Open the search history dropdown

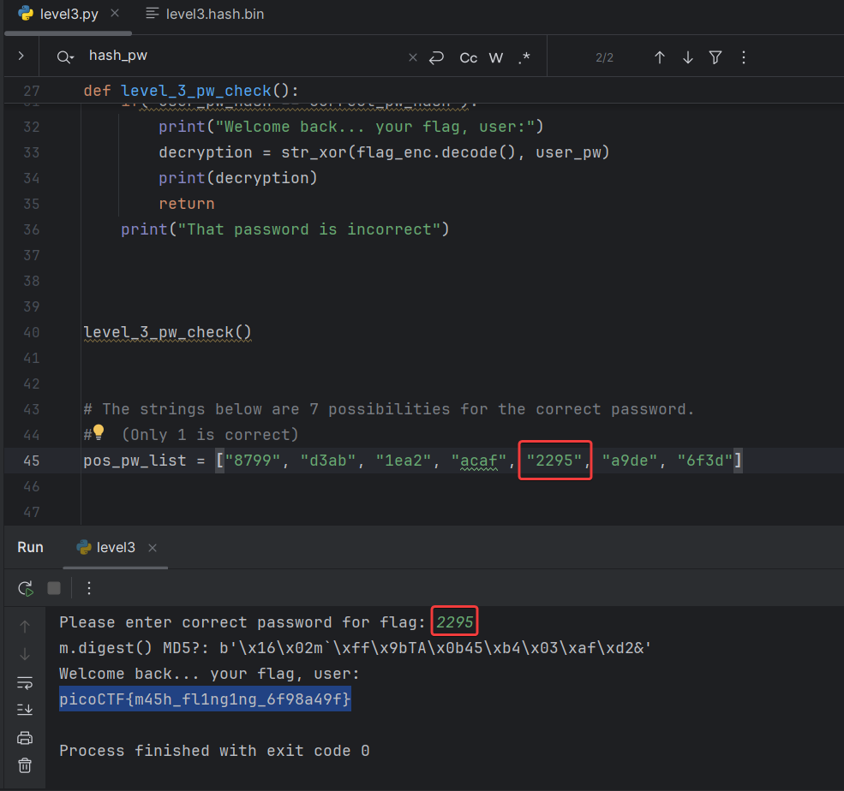(65, 57)
